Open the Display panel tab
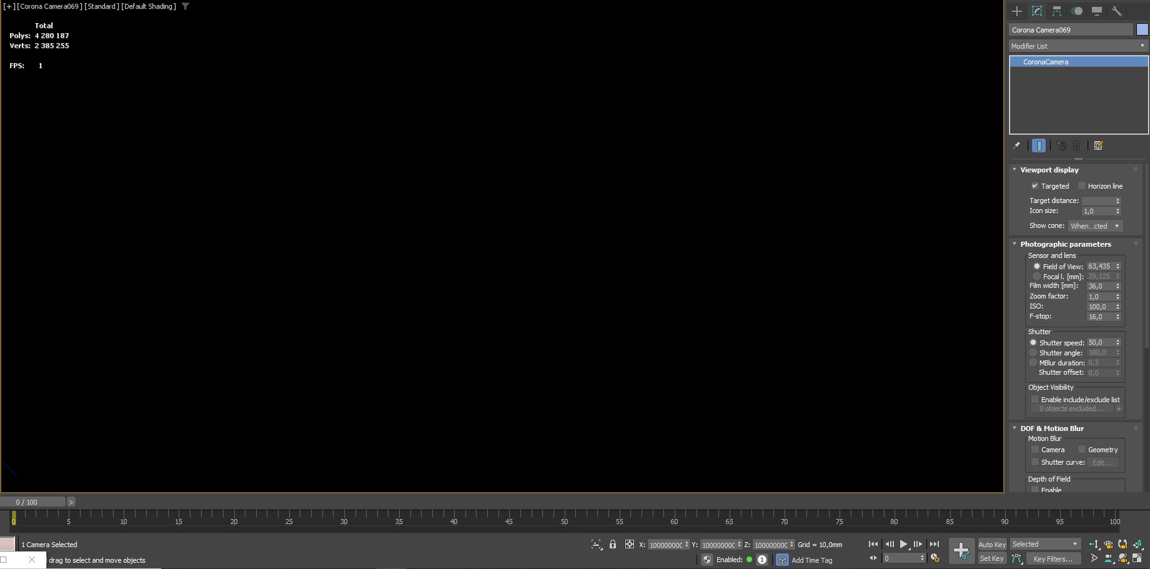Image resolution: width=1150 pixels, height=569 pixels. (1097, 11)
